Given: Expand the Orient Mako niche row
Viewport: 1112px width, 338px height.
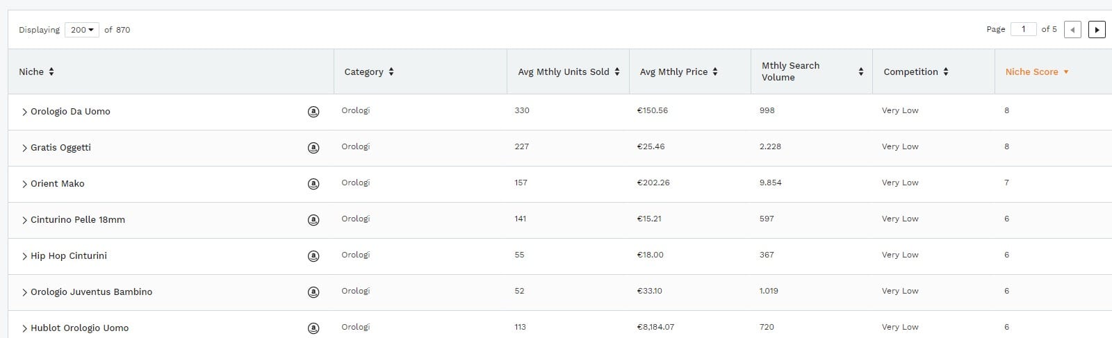Looking at the screenshot, I should [25, 184].
